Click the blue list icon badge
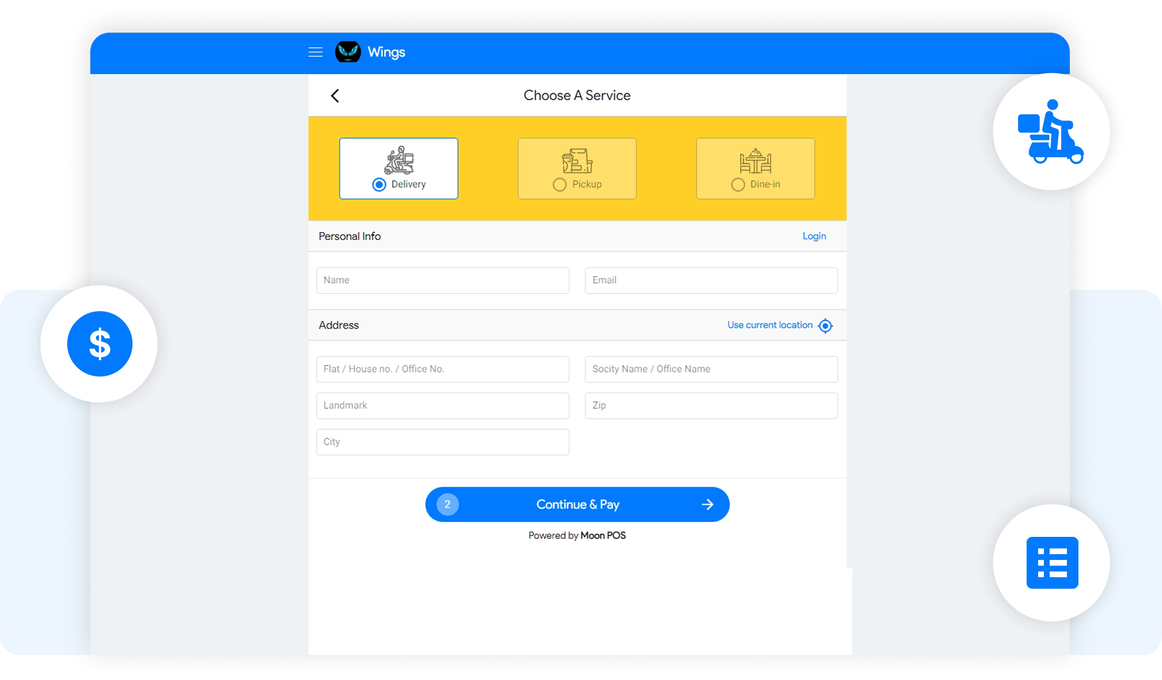The width and height of the screenshot is (1162, 680). 1052,563
